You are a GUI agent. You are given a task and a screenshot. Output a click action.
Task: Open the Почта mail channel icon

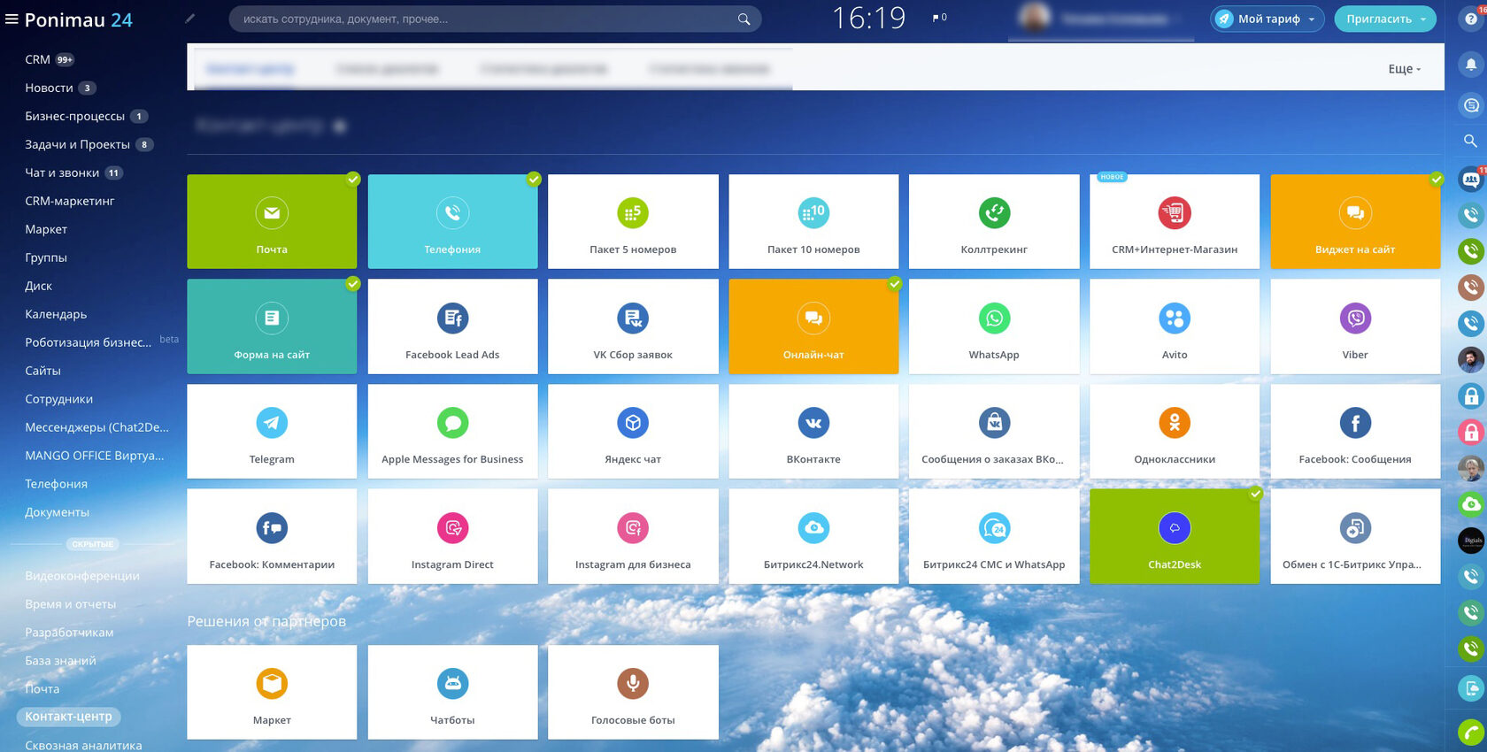click(x=272, y=213)
